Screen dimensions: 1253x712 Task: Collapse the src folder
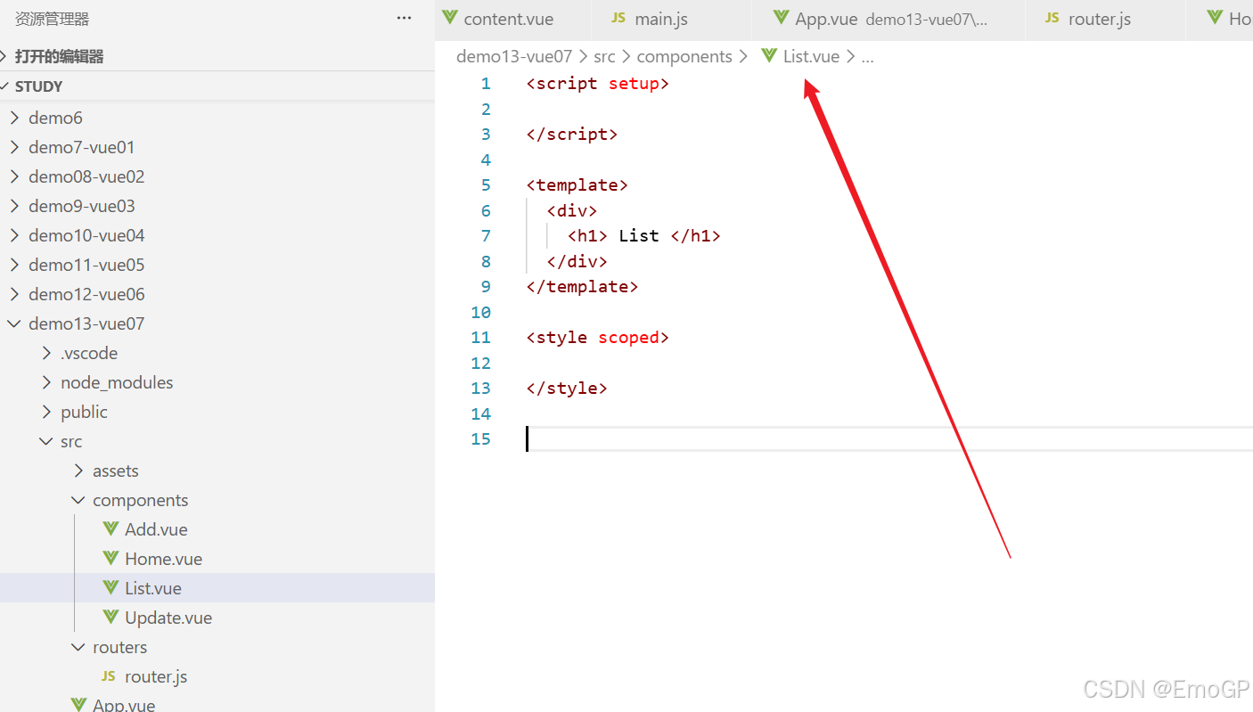[217, 441]
